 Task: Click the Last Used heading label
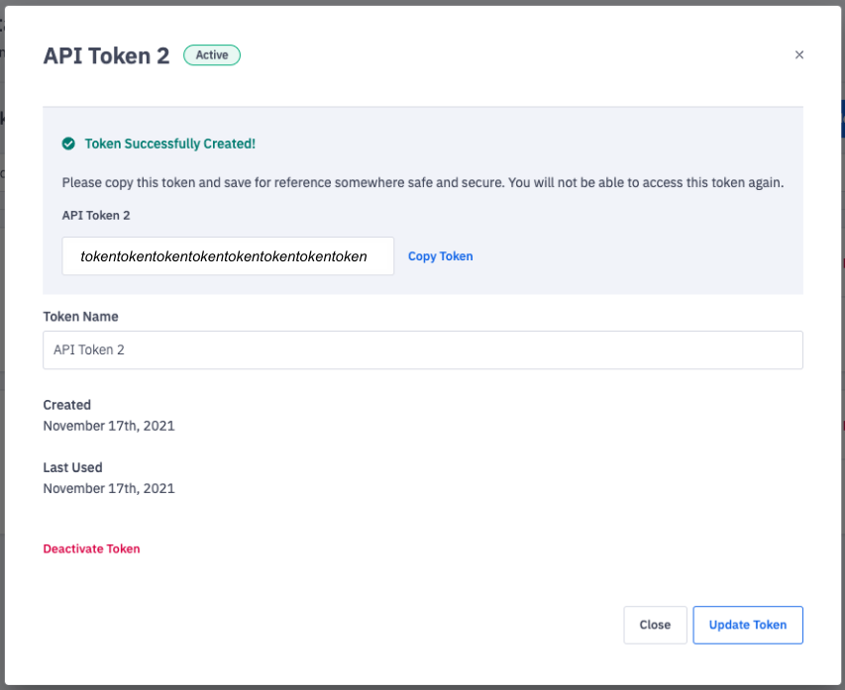(72, 467)
